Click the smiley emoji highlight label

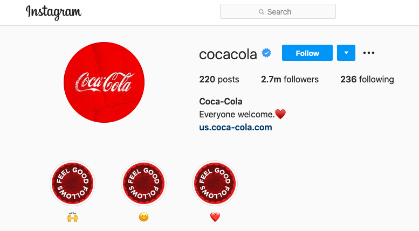click(x=143, y=218)
